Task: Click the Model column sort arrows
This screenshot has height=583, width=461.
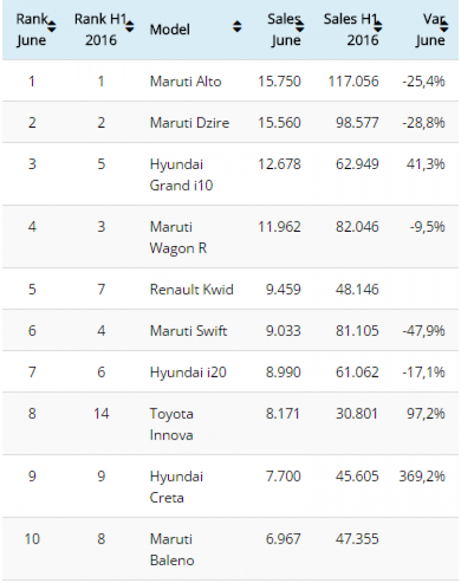Action: 237,26
